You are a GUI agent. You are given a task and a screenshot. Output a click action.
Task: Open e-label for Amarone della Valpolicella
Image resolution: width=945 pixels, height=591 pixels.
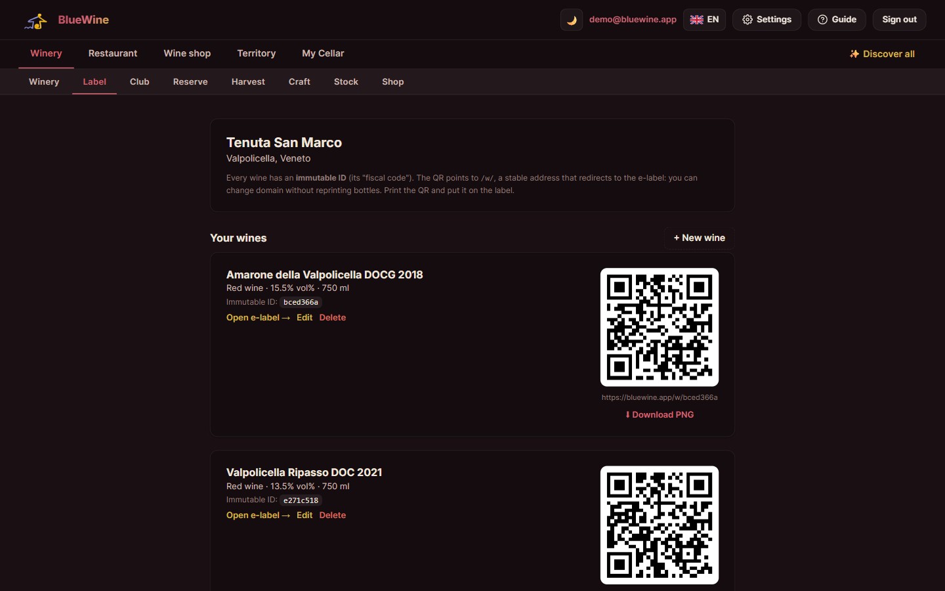258,318
